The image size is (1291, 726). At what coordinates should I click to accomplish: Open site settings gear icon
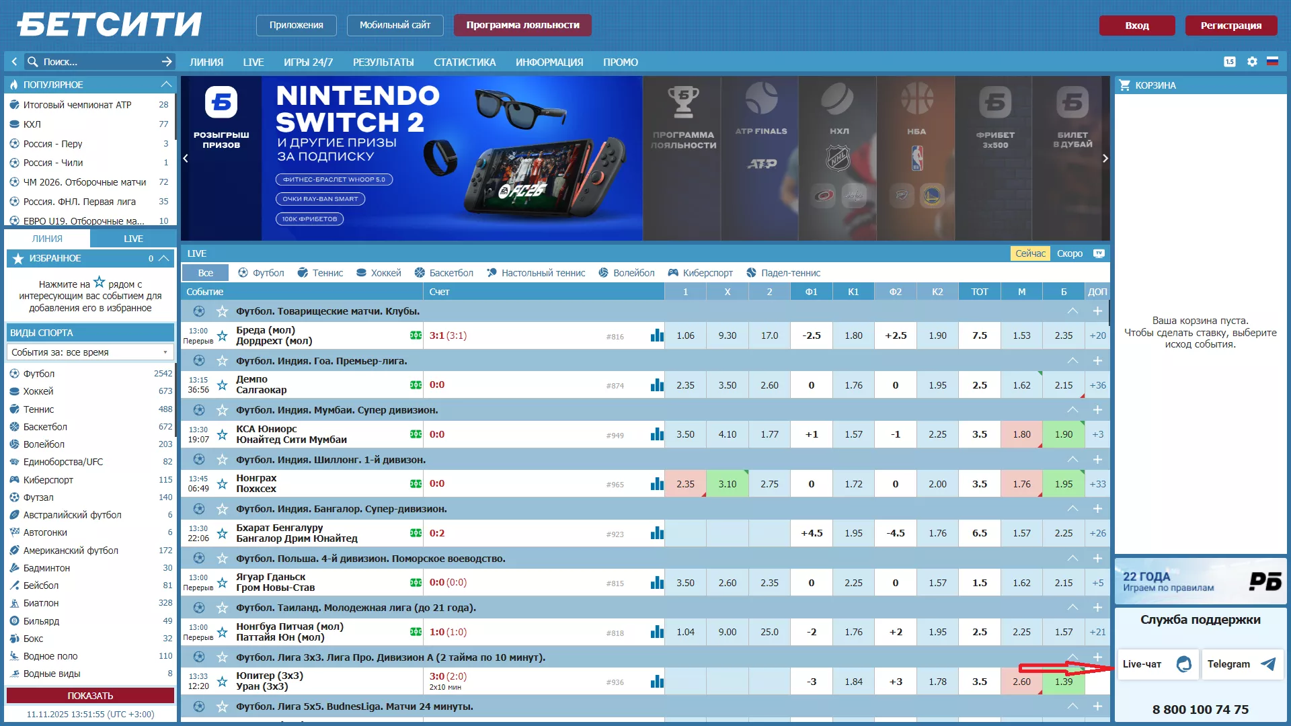1252,62
